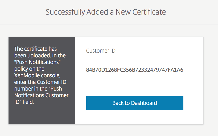218x136 pixels.
Task: Click the "Notifications Customer" text line
Action: pyautogui.click(x=41, y=95)
